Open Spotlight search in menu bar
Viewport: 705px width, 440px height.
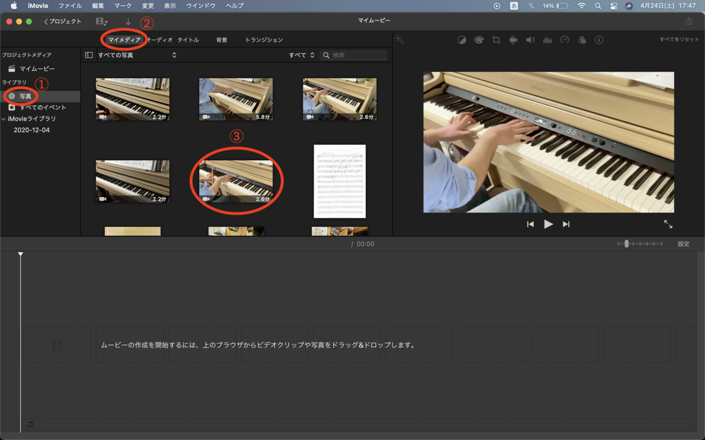point(598,6)
